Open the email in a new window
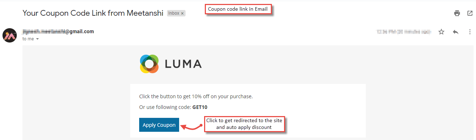The height and width of the screenshot is (140, 476). 470,14
